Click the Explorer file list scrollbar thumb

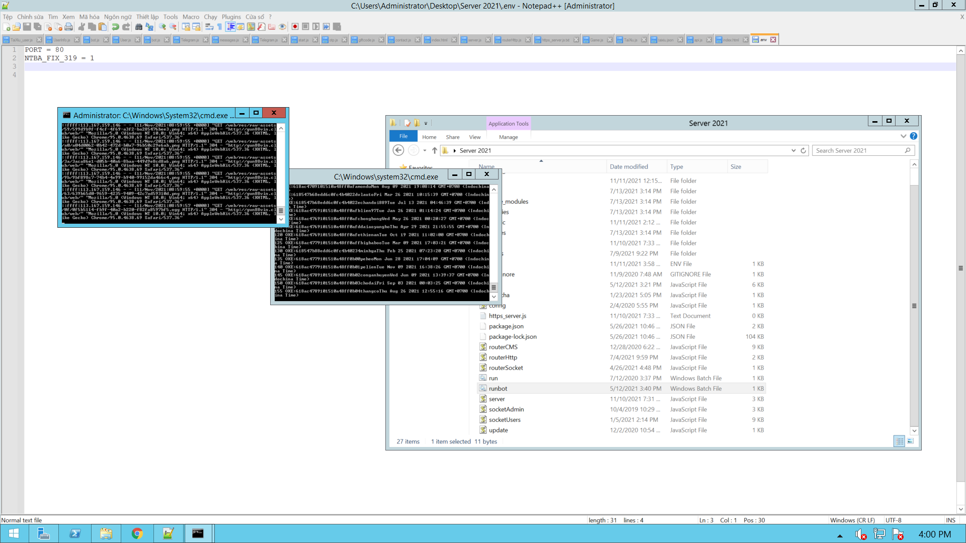click(x=914, y=306)
